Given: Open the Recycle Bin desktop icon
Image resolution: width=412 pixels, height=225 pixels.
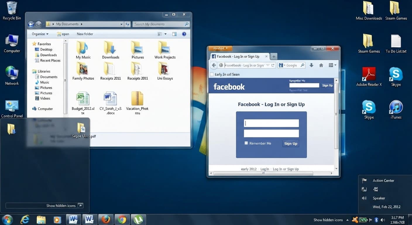Looking at the screenshot, I should [12, 11].
